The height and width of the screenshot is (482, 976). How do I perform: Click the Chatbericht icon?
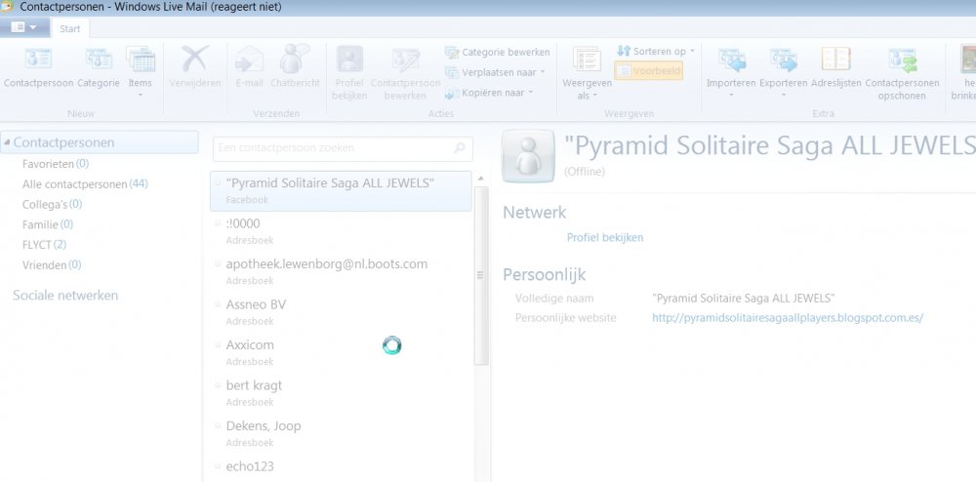(295, 60)
